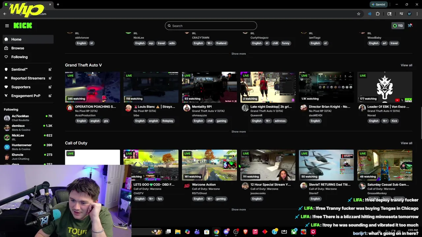Open the 113 Kicks balance button
422x237 pixels.
[x=398, y=26]
